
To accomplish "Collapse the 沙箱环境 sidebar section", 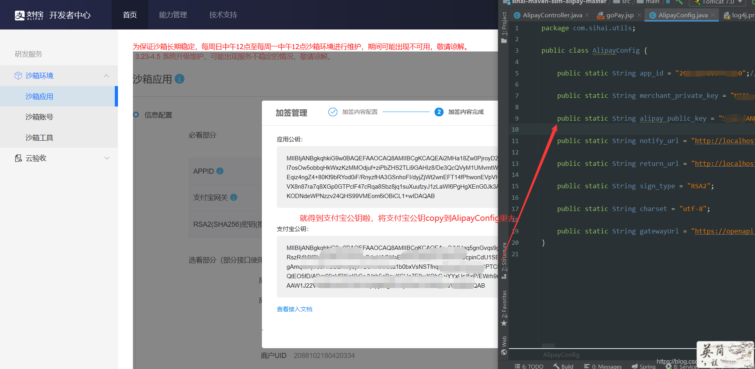I will pos(106,75).
